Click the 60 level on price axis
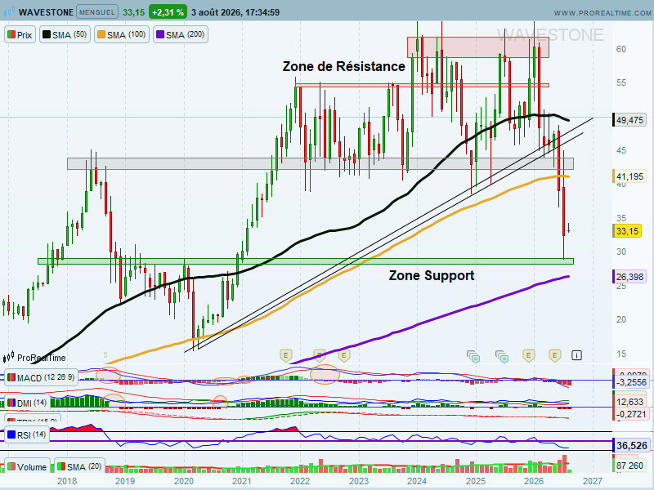 [x=621, y=49]
